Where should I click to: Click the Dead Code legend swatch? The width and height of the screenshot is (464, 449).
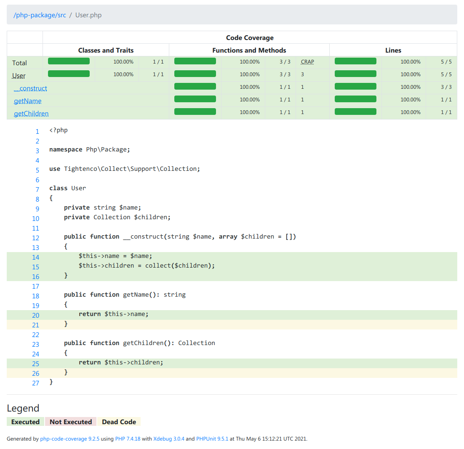pyautogui.click(x=119, y=422)
